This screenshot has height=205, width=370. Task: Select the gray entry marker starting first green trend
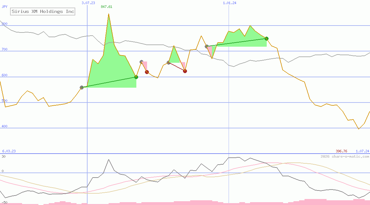point(82,87)
